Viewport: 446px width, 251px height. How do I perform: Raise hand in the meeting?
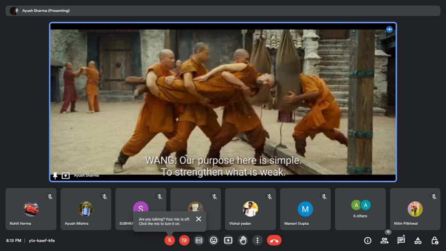243,240
